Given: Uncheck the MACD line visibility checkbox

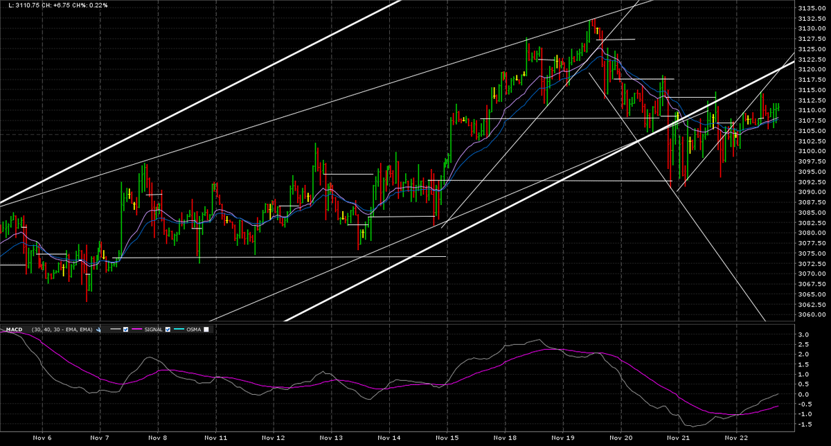Looking at the screenshot, I should click(x=125, y=330).
